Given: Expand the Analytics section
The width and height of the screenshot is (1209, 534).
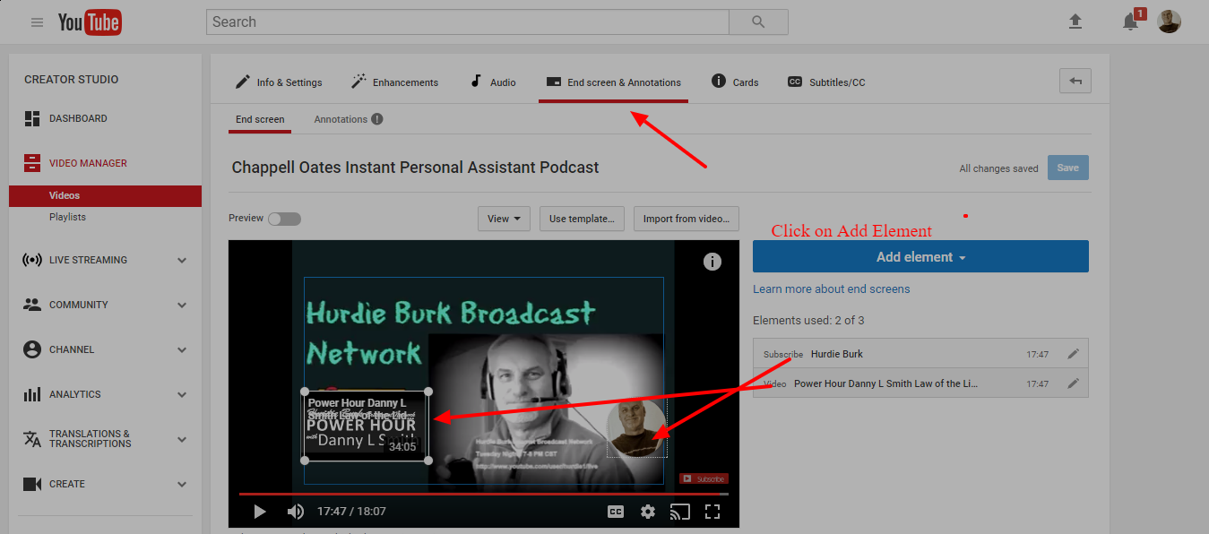Looking at the screenshot, I should 182,395.
